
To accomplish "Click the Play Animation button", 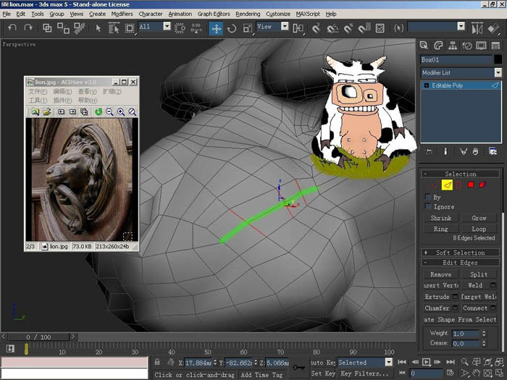I will tap(427, 362).
